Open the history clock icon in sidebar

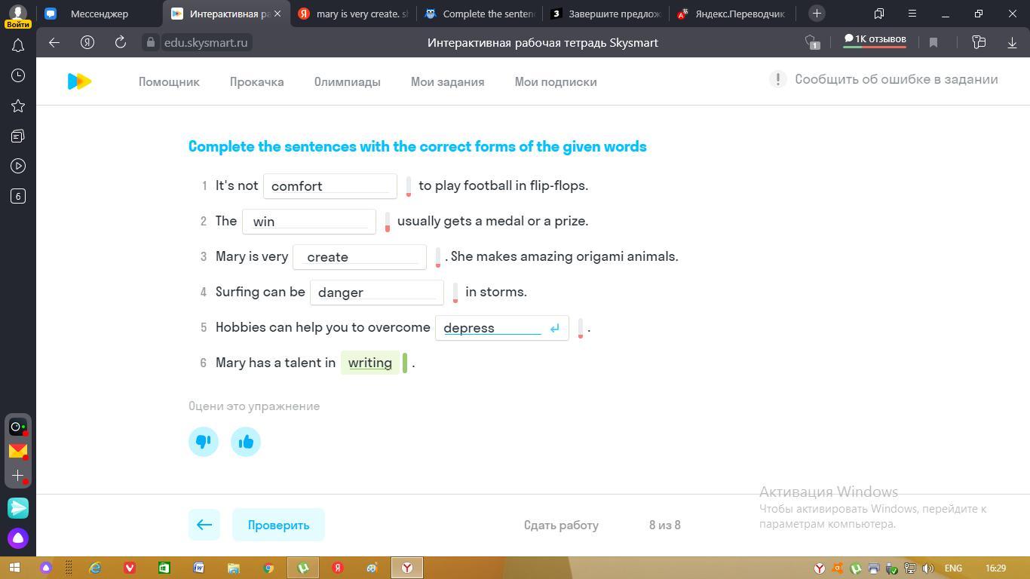pyautogui.click(x=18, y=75)
